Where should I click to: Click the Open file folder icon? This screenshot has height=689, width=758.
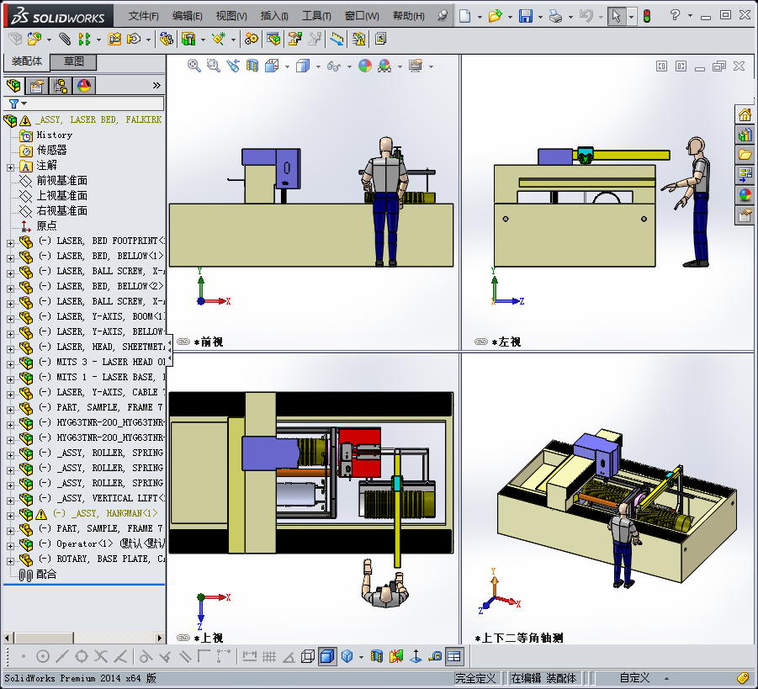495,16
